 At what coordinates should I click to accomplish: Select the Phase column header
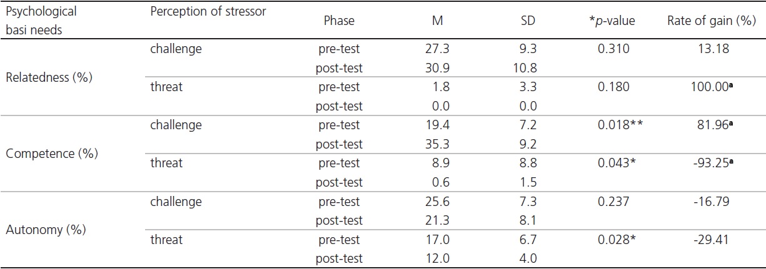339,21
